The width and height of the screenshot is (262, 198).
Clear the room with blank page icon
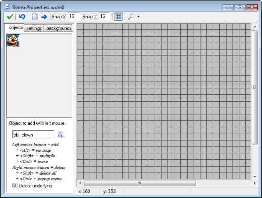point(35,17)
